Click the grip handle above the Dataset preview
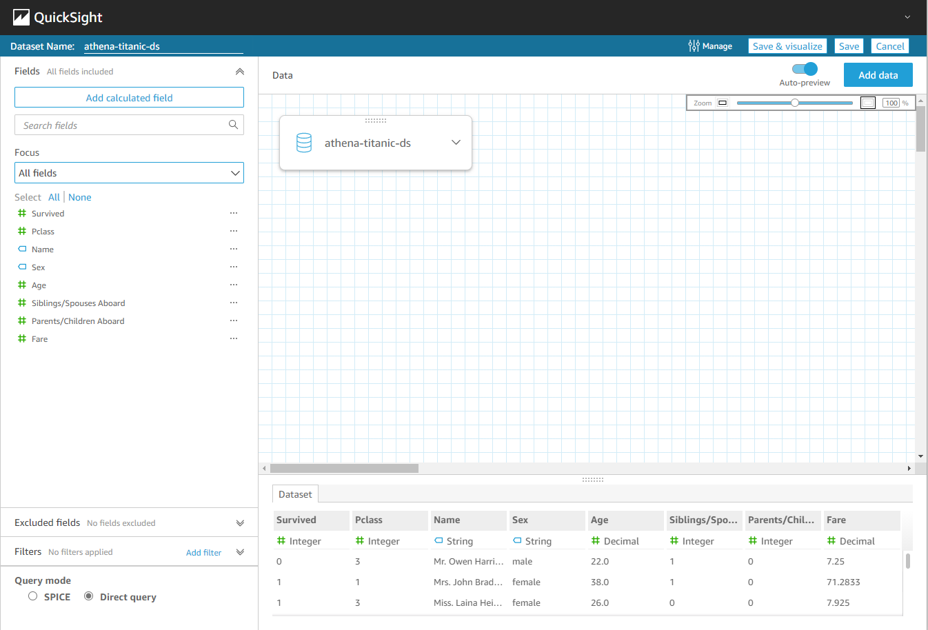The image size is (928, 630). point(593,479)
